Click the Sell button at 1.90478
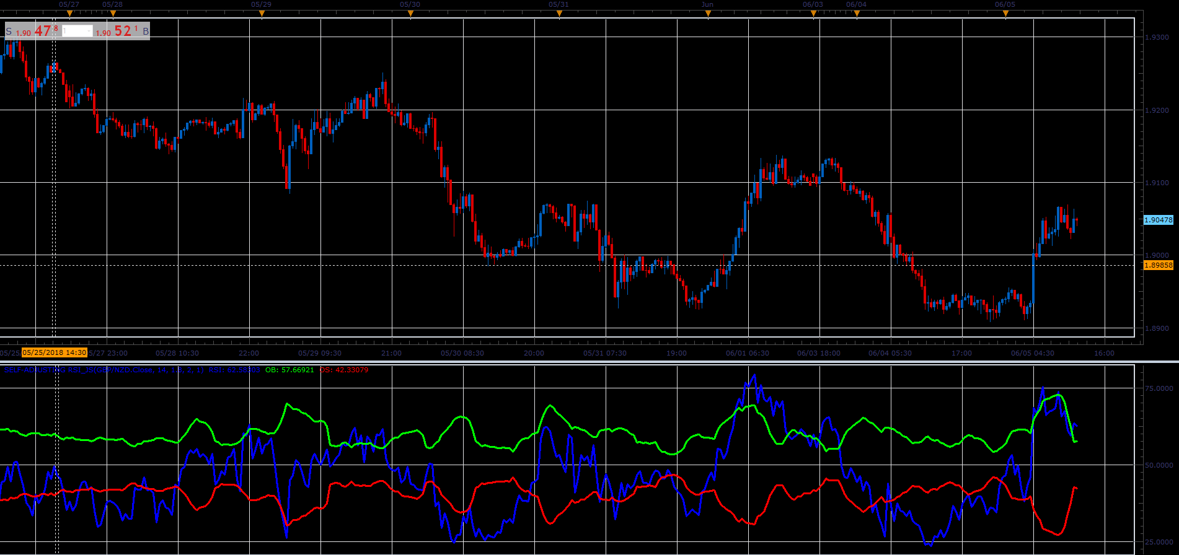1179x555 pixels. 33,31
